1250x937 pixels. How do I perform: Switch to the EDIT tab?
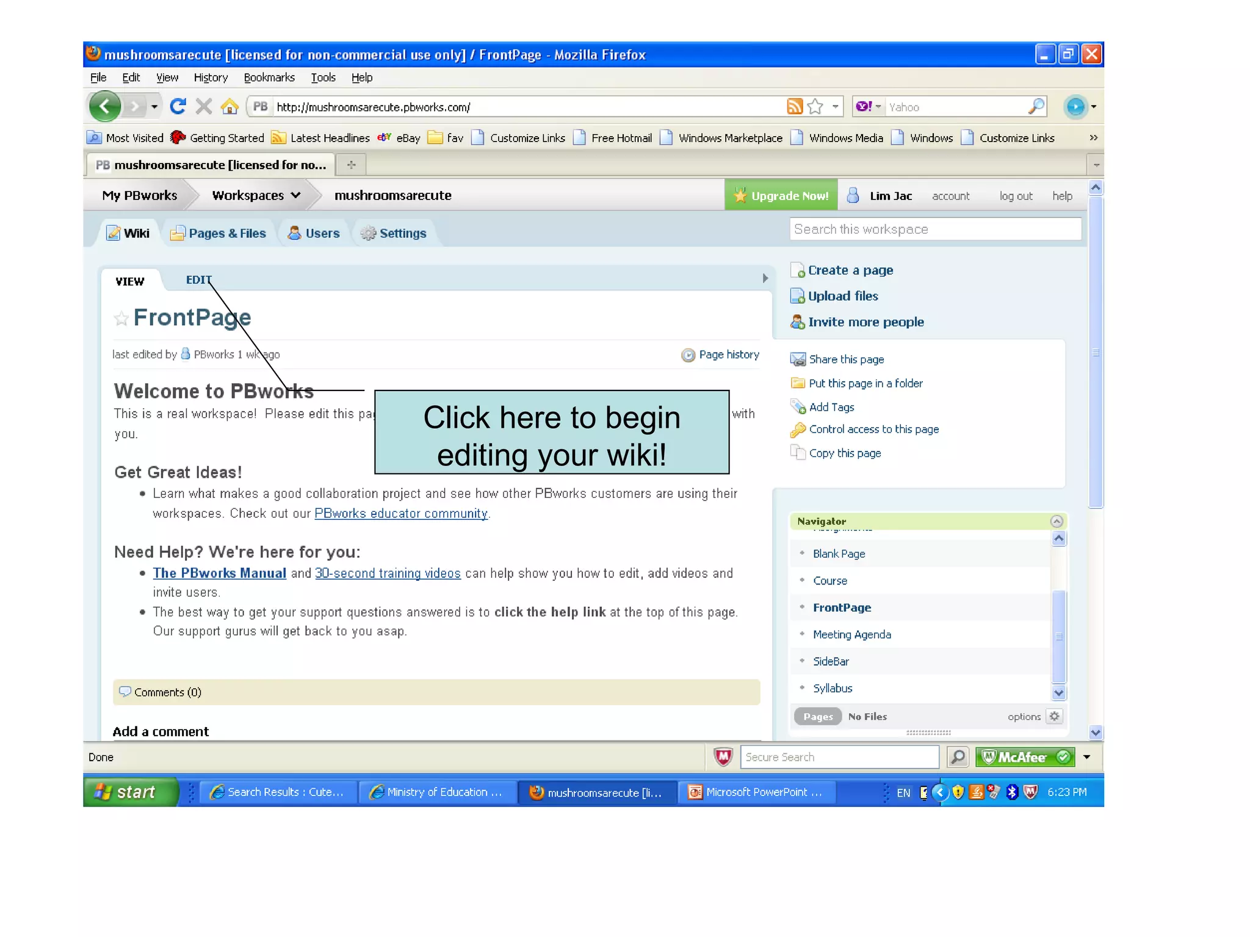(x=198, y=280)
